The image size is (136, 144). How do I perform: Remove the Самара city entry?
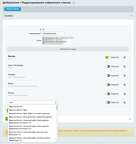(x=125, y=76)
